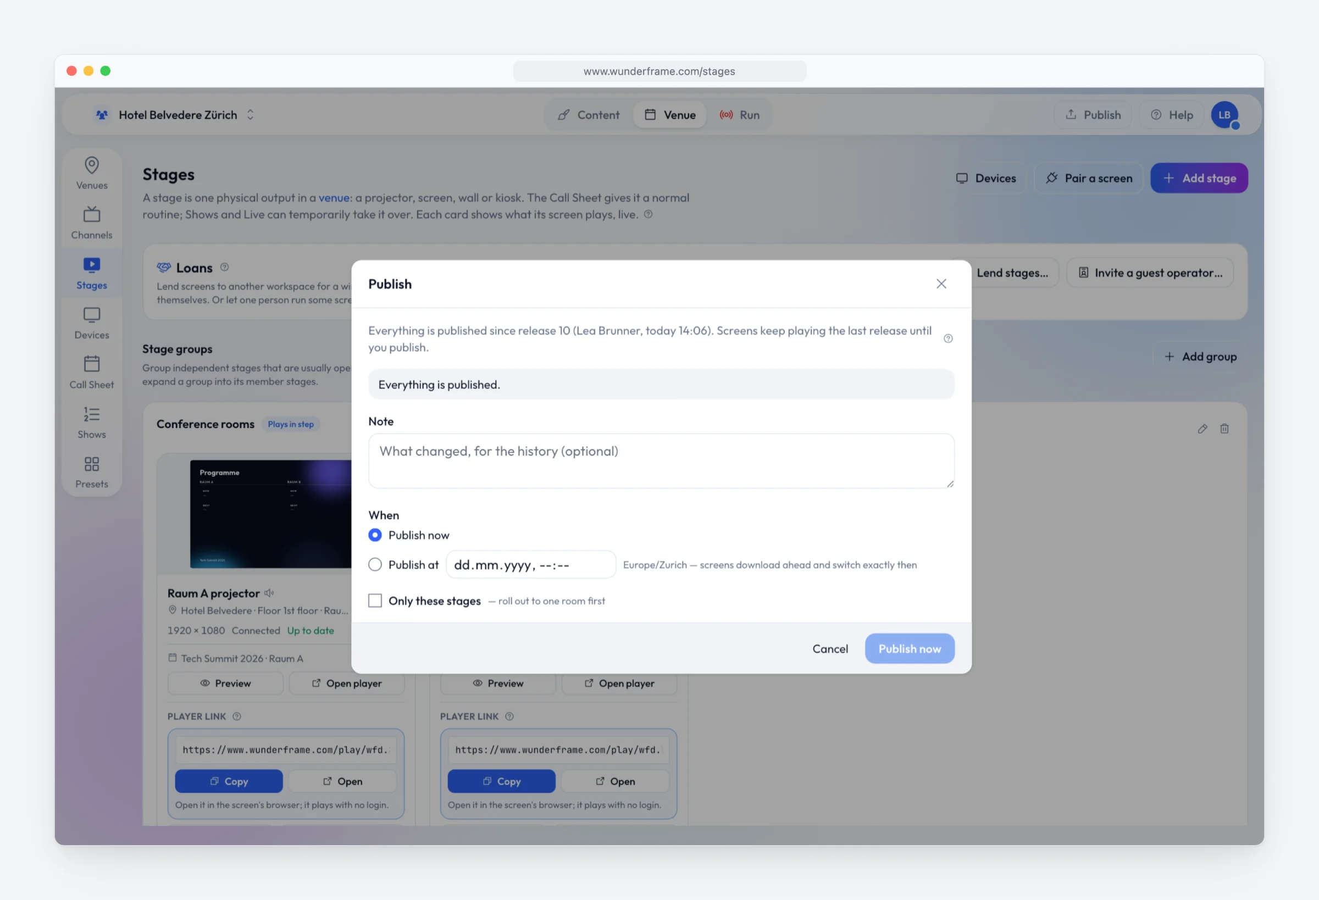Cancel the Publish dialog
The image size is (1319, 900).
(830, 648)
